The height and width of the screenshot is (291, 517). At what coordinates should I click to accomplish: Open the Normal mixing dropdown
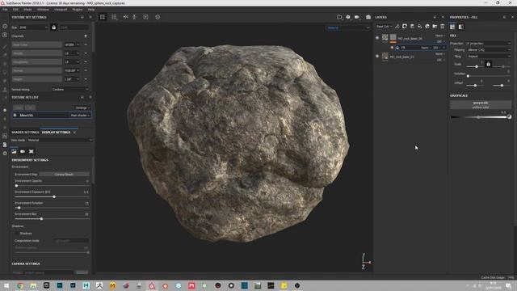click(x=70, y=90)
